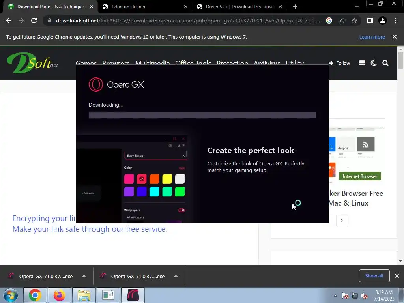Open first Opera_GX exe download
404x303 pixels.
point(46,276)
